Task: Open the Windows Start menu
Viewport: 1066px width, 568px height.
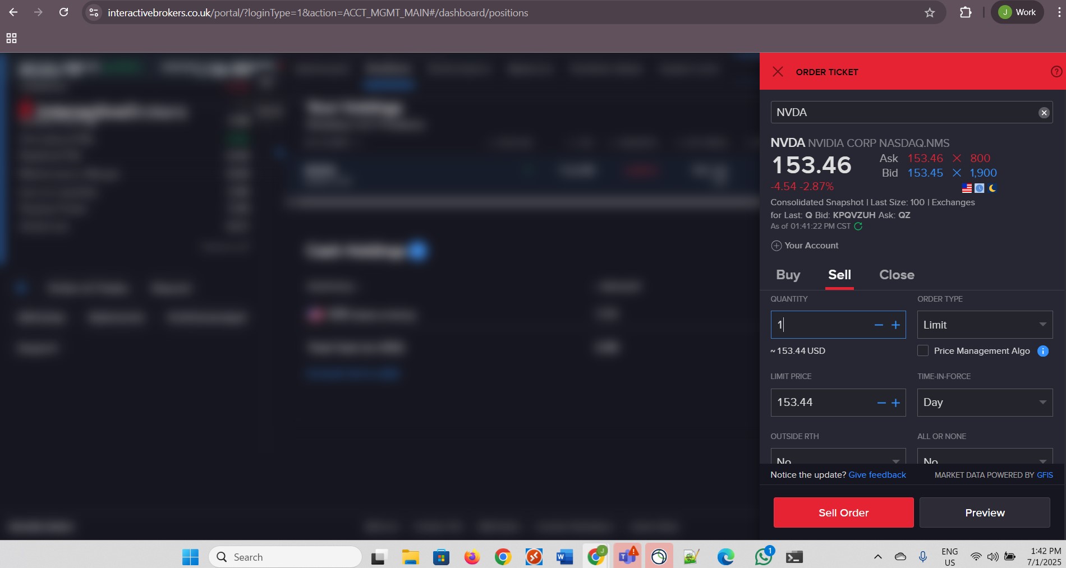Action: click(x=190, y=557)
